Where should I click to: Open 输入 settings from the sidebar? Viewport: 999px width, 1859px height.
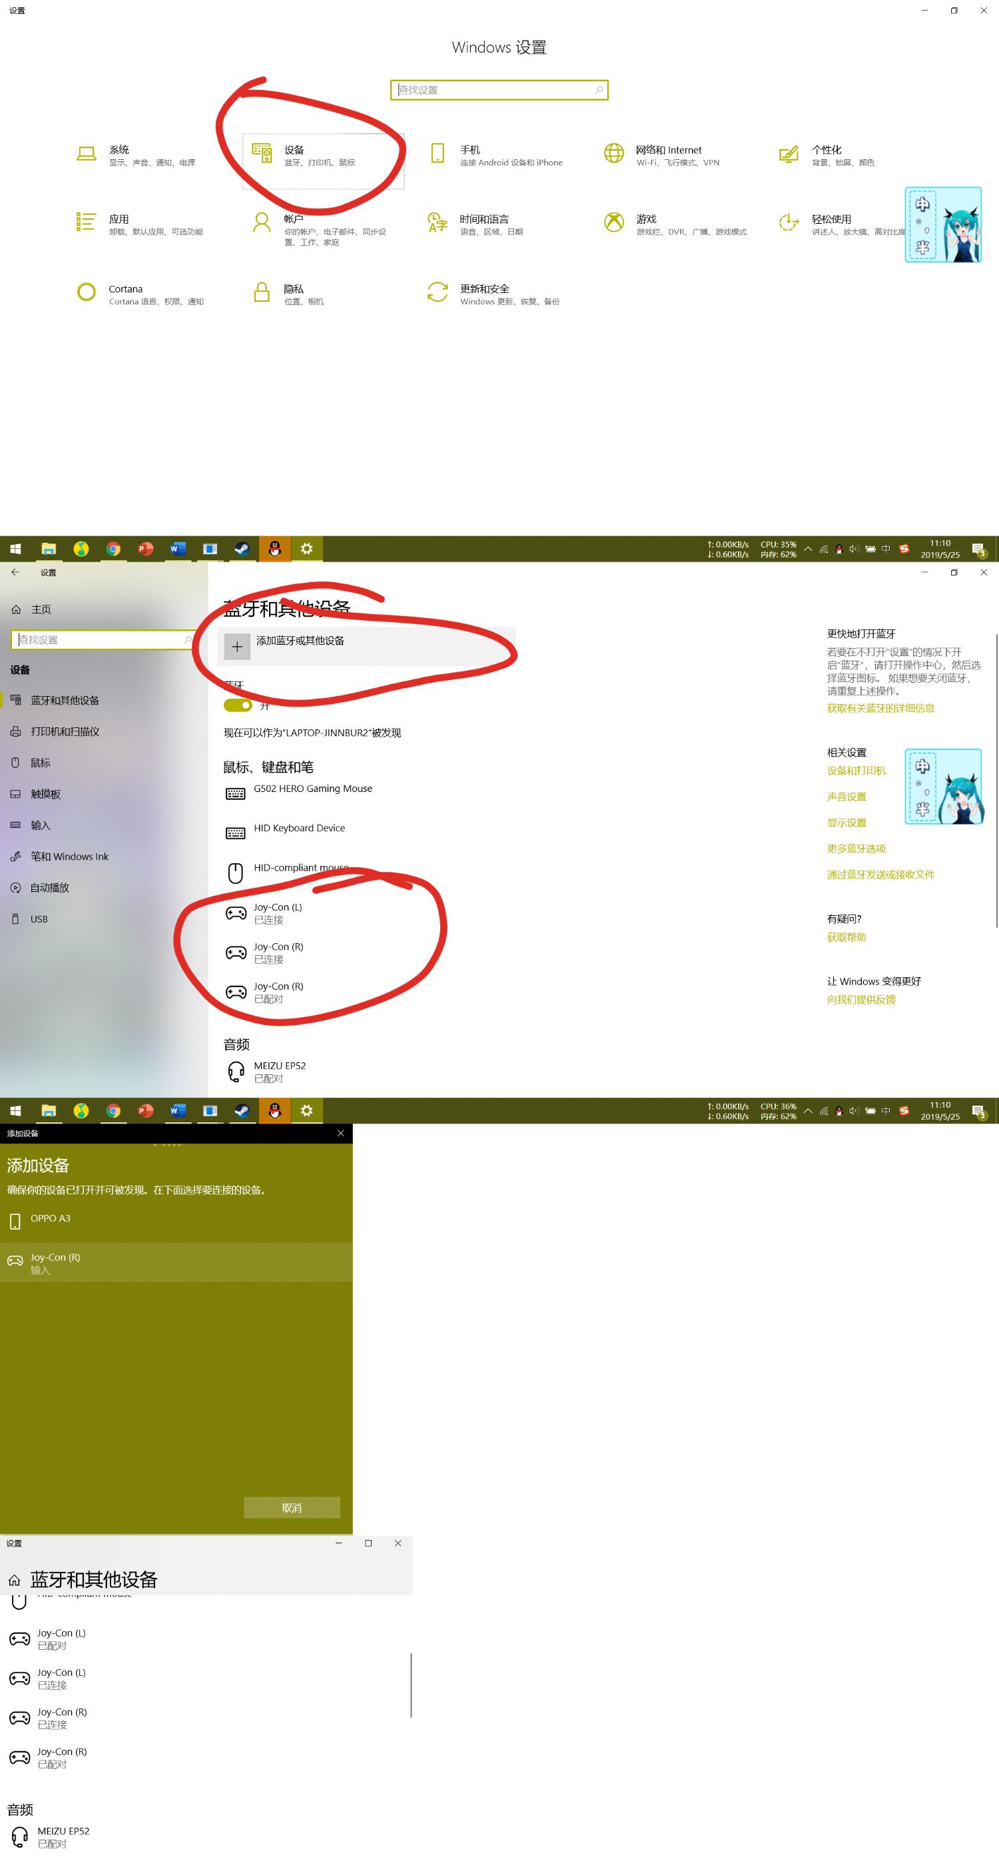pyautogui.click(x=103, y=825)
